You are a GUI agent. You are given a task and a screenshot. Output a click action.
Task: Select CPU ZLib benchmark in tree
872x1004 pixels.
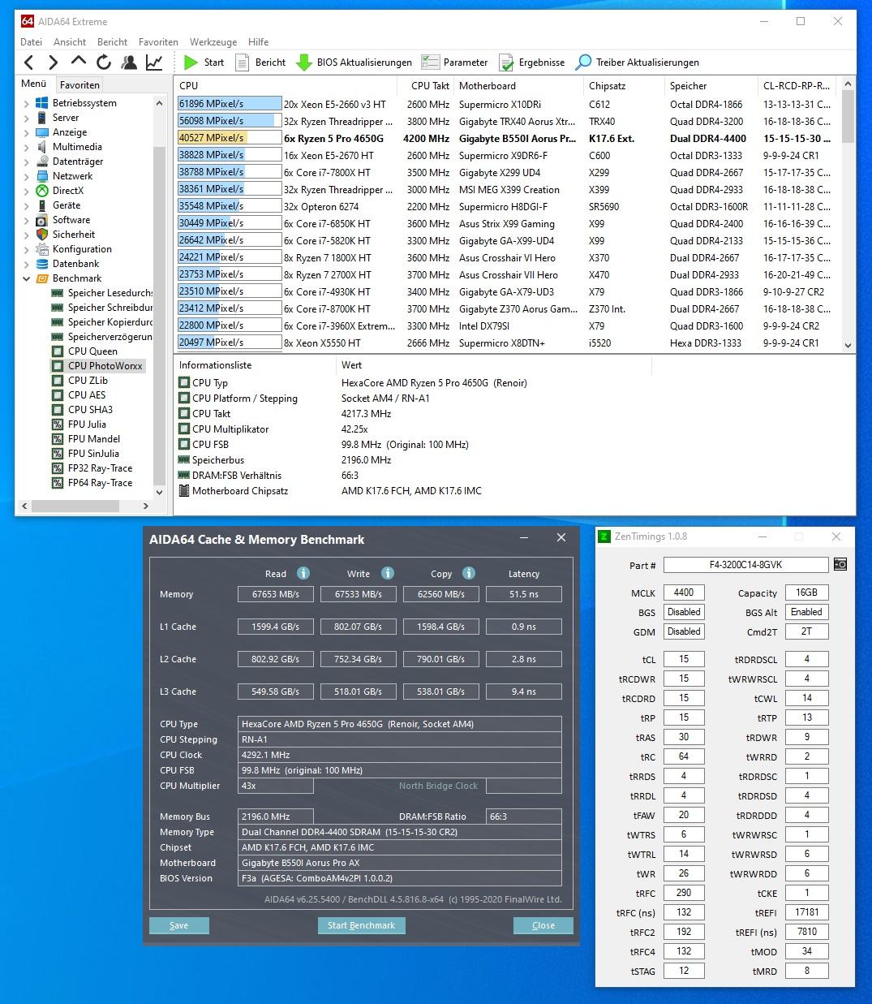coord(88,381)
